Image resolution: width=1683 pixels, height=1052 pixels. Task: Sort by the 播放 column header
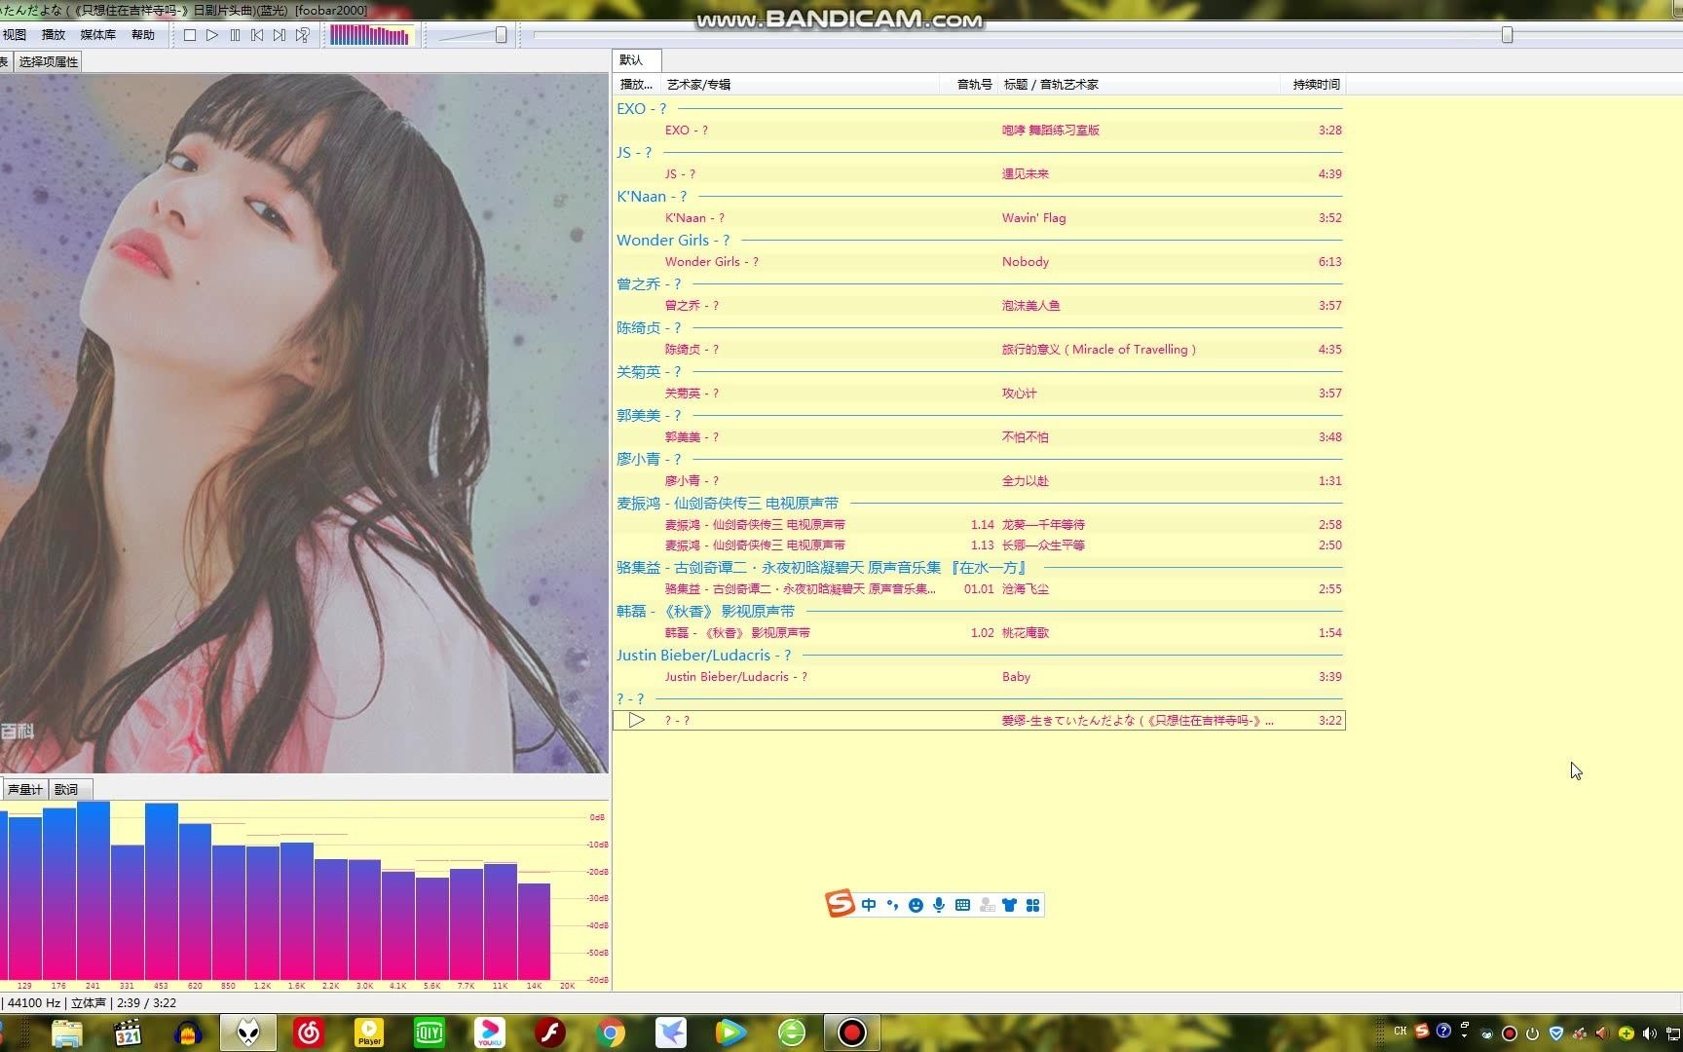pos(637,85)
